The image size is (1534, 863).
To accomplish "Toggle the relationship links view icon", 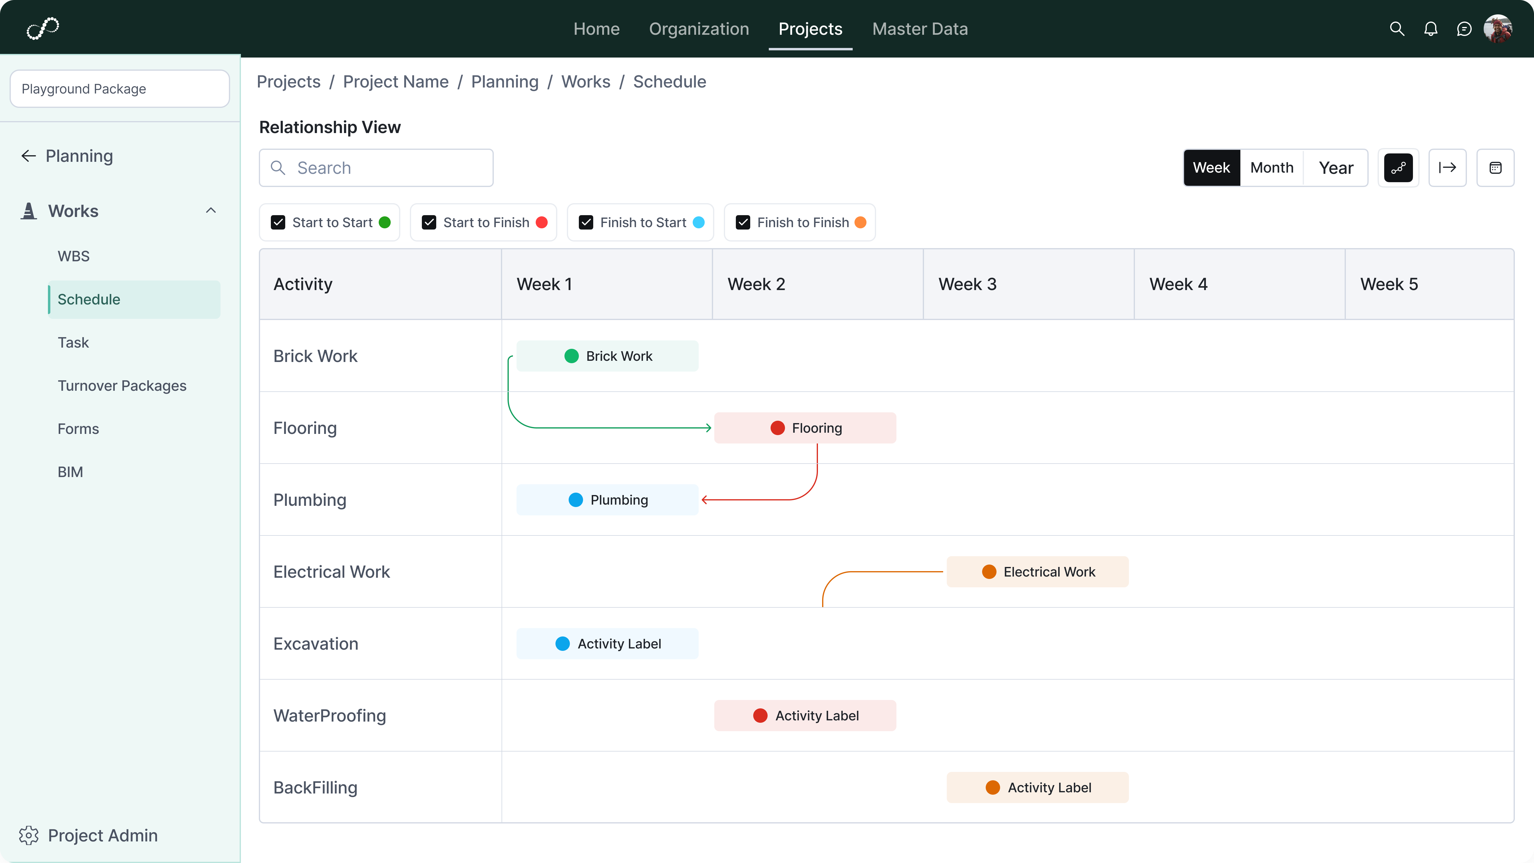I will pos(1398,168).
